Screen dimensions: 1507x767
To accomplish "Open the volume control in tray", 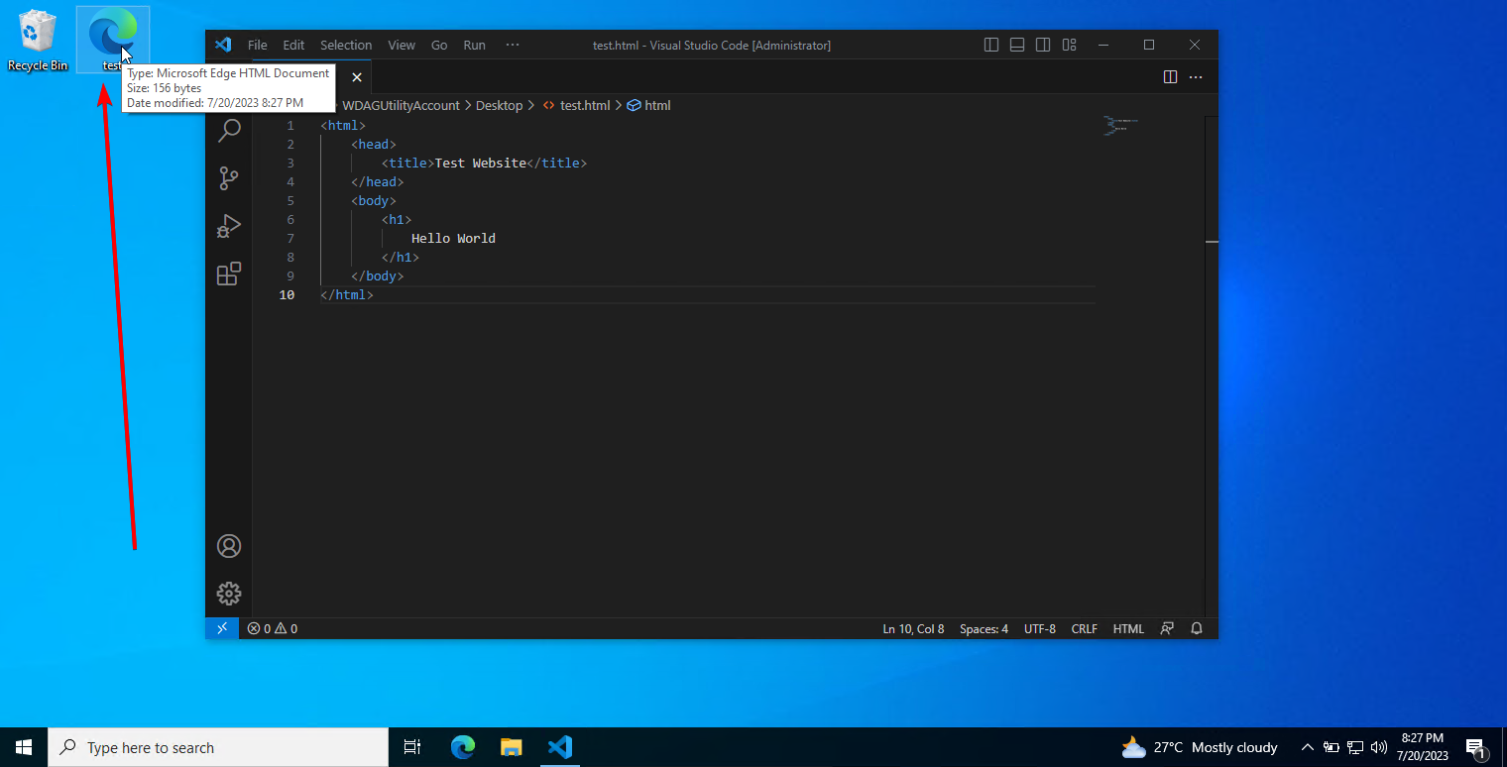I will tap(1378, 747).
